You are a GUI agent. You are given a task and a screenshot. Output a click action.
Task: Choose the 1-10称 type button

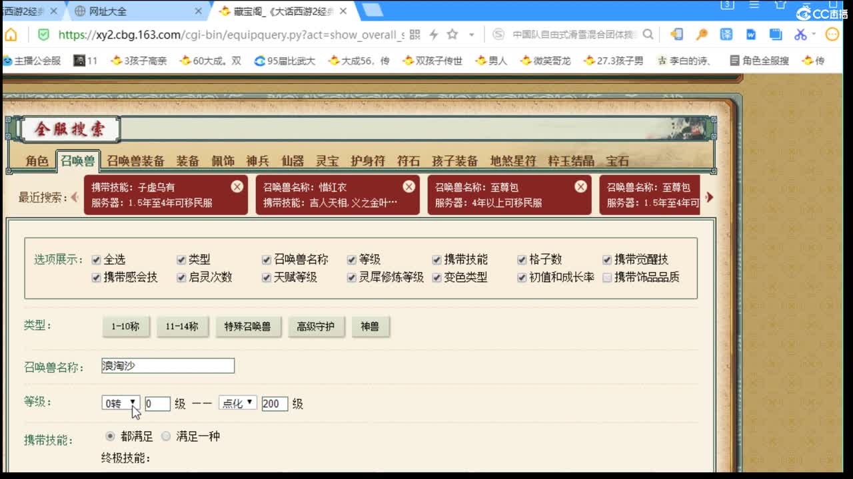coord(125,327)
